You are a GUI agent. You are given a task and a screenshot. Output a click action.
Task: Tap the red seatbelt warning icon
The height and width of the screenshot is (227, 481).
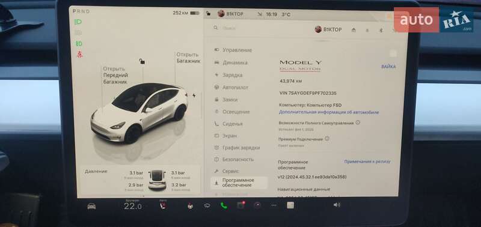pyautogui.click(x=79, y=54)
